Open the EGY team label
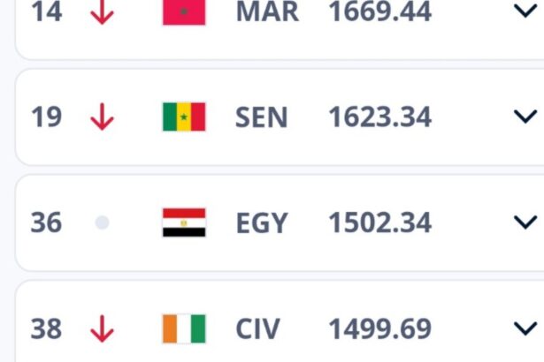This screenshot has width=544, height=362. (x=262, y=223)
